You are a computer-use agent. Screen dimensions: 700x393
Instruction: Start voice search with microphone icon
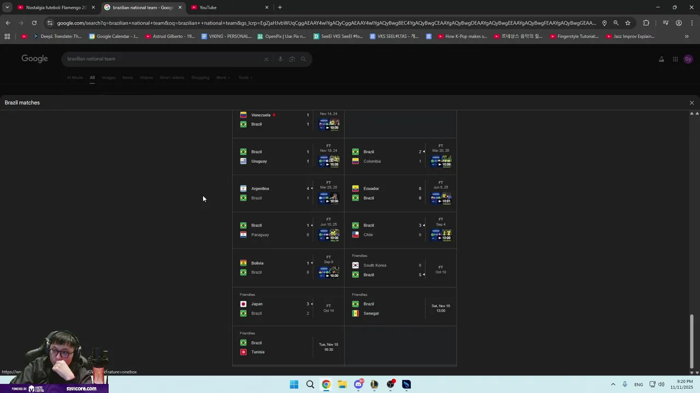pyautogui.click(x=280, y=59)
